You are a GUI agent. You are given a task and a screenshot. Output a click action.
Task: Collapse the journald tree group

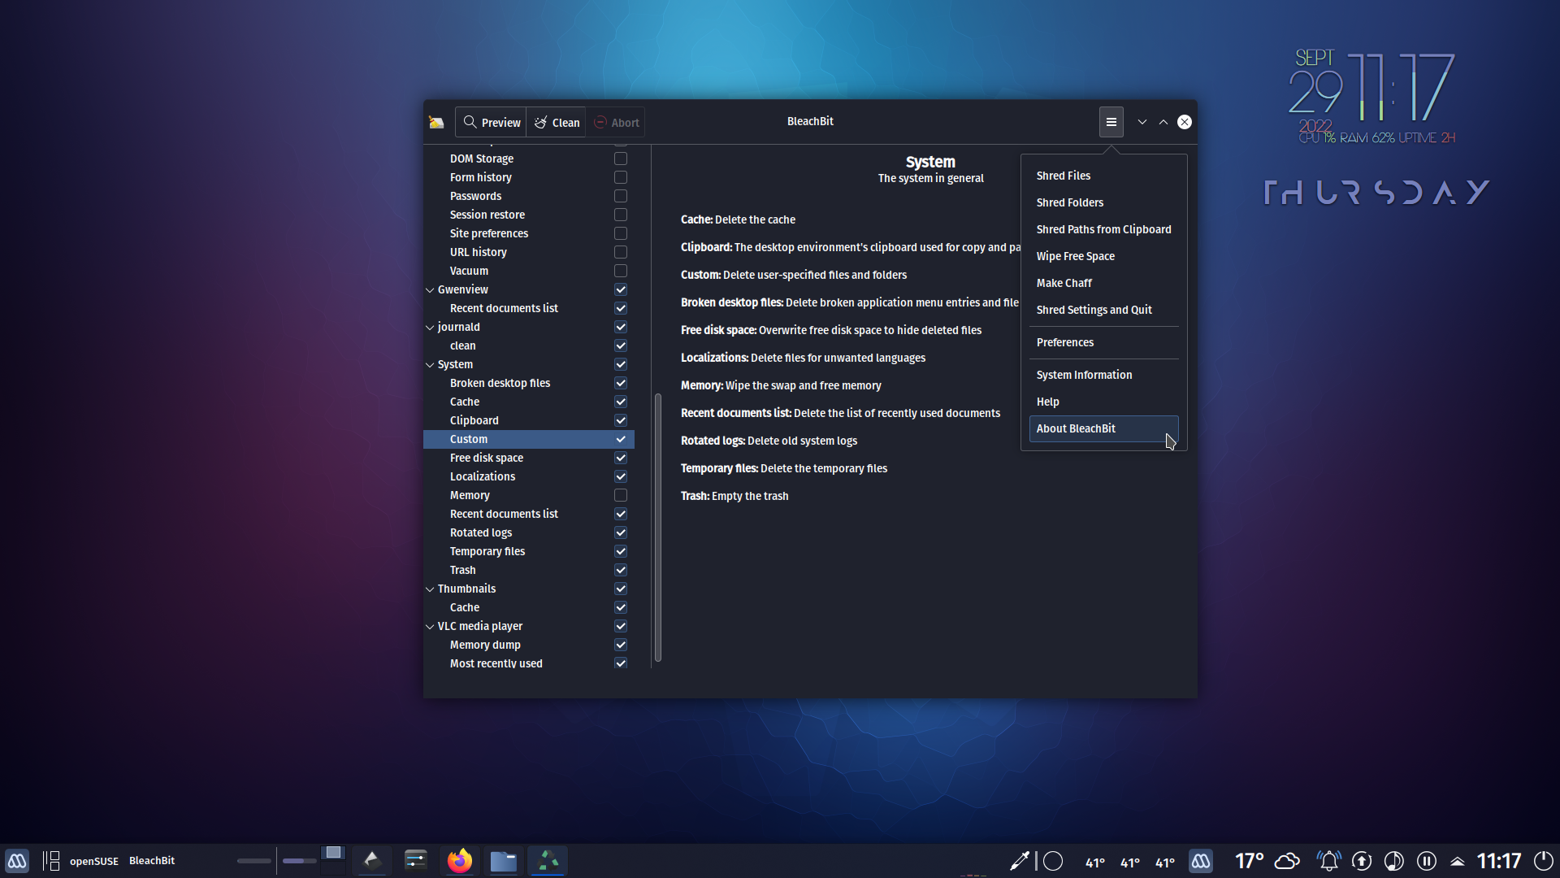coord(430,327)
